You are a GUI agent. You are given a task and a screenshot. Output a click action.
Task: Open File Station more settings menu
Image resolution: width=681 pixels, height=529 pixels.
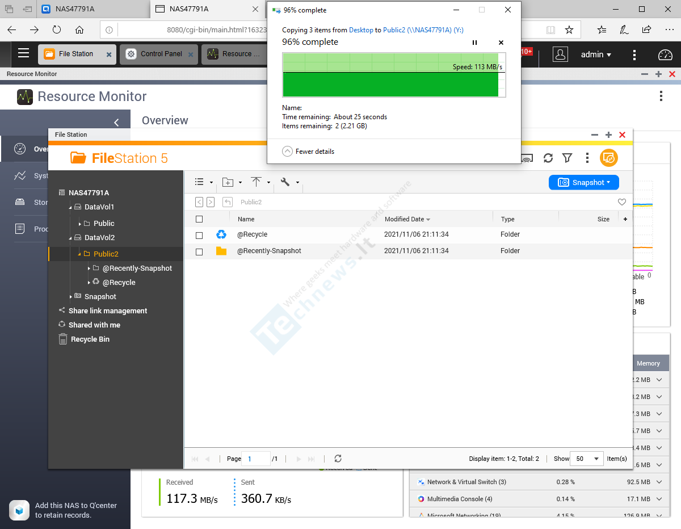coord(587,158)
